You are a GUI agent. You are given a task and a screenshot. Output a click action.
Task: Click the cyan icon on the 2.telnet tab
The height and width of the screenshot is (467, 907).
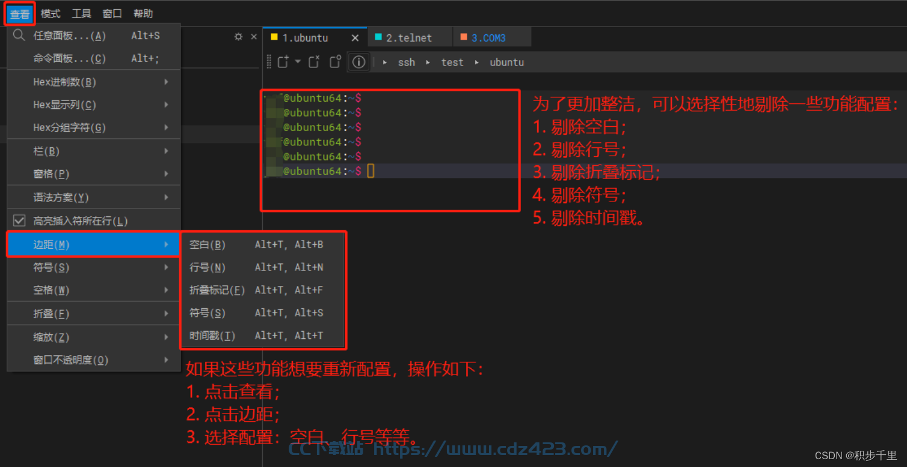[x=378, y=37]
